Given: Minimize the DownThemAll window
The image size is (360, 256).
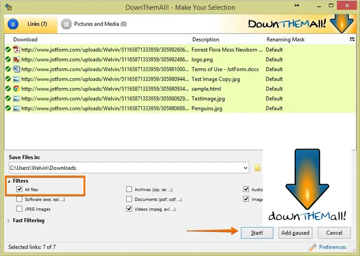Looking at the screenshot, I should tap(319, 6).
